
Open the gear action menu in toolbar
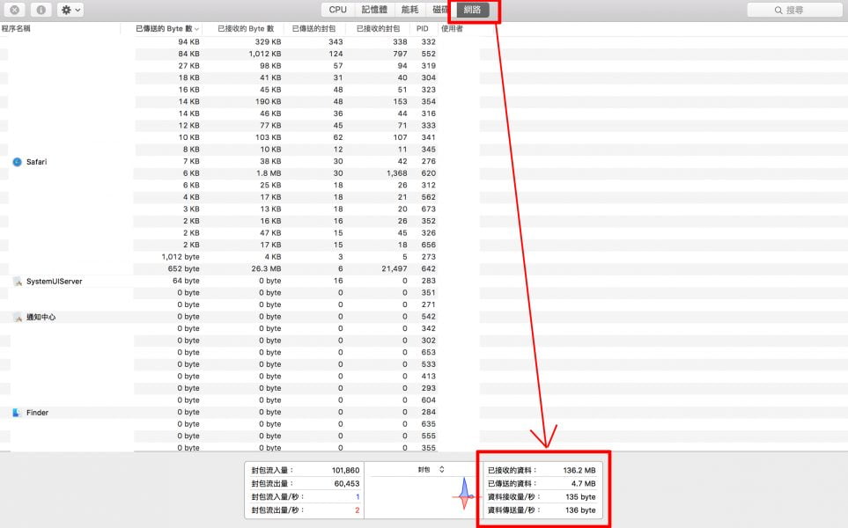[70, 10]
